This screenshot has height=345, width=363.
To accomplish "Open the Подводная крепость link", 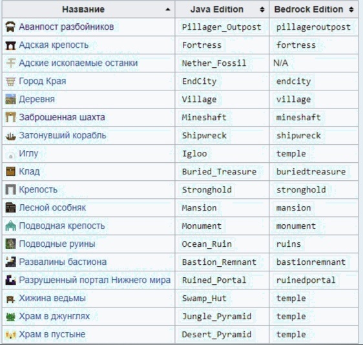I will tap(62, 225).
